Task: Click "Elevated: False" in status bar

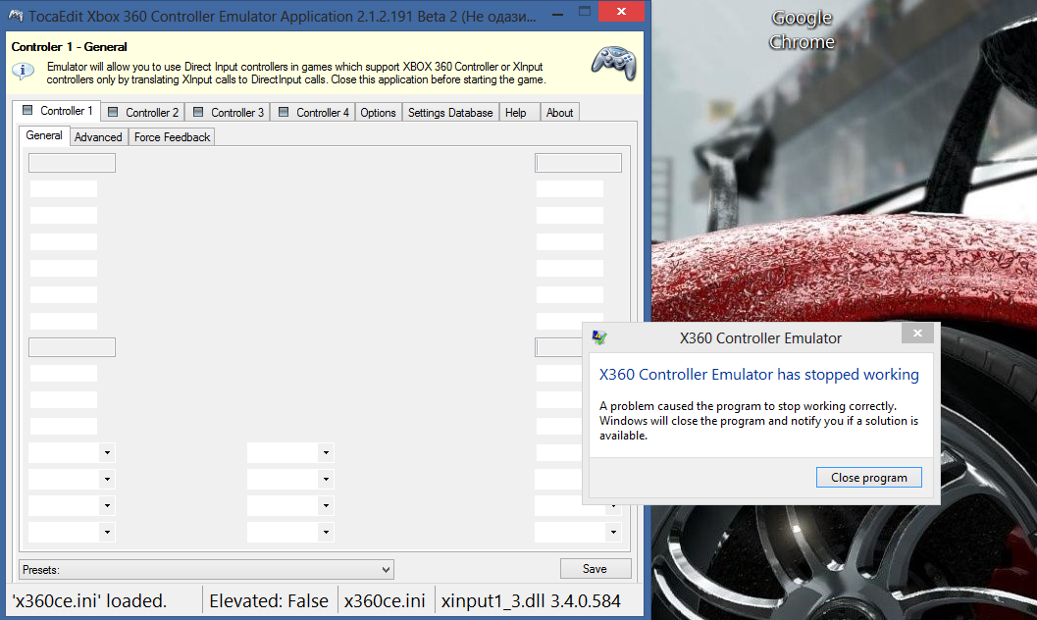Action: coord(269,600)
